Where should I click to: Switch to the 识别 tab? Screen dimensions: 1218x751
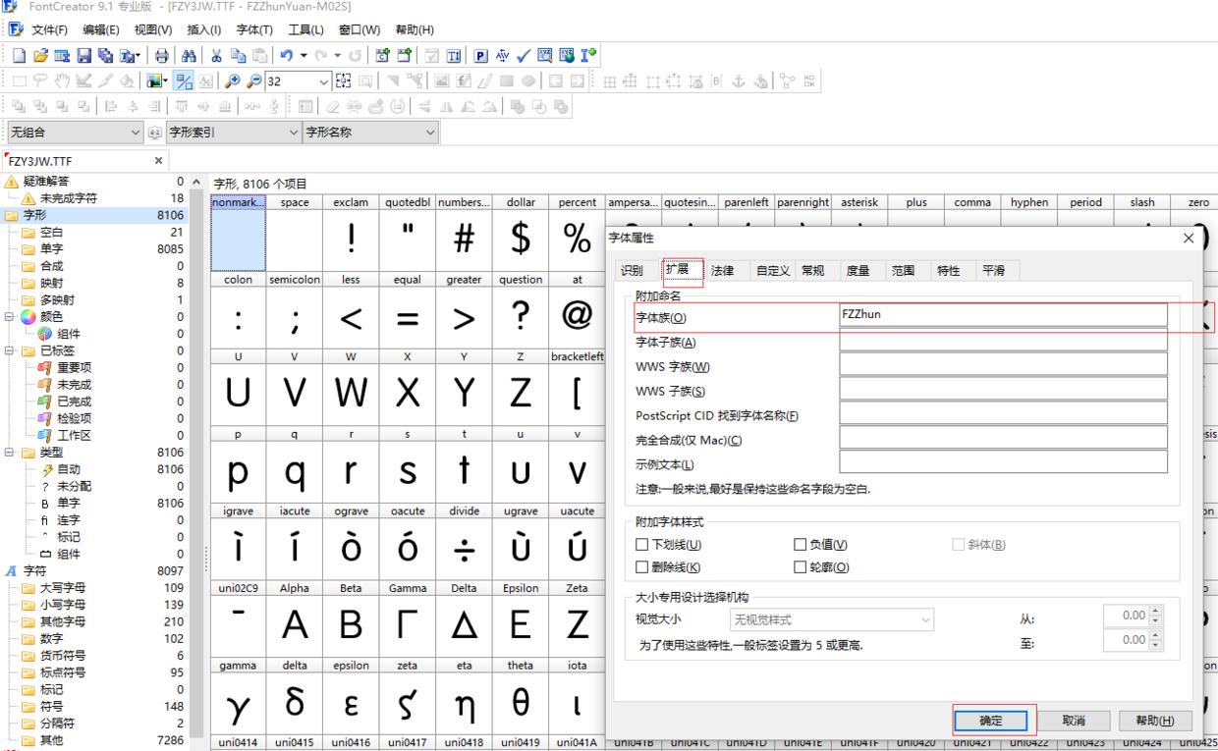coord(632,271)
